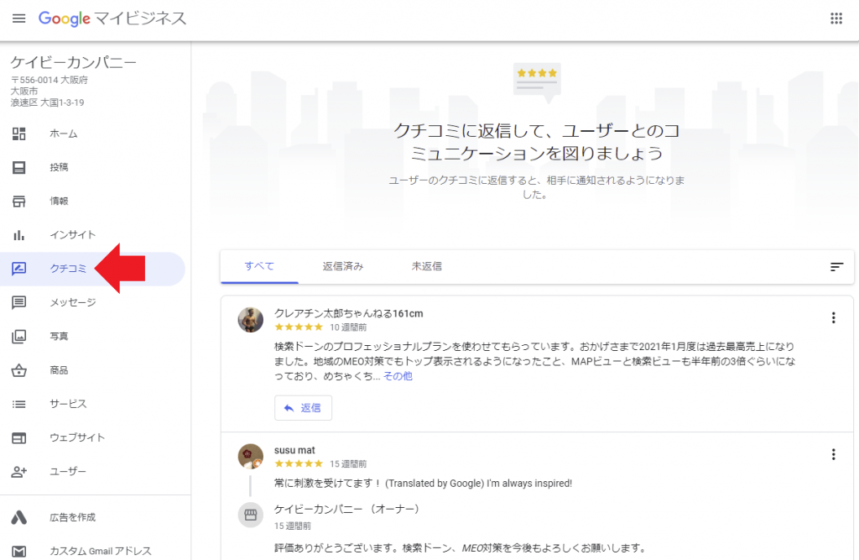Click the 情報 storefront icon

click(19, 201)
